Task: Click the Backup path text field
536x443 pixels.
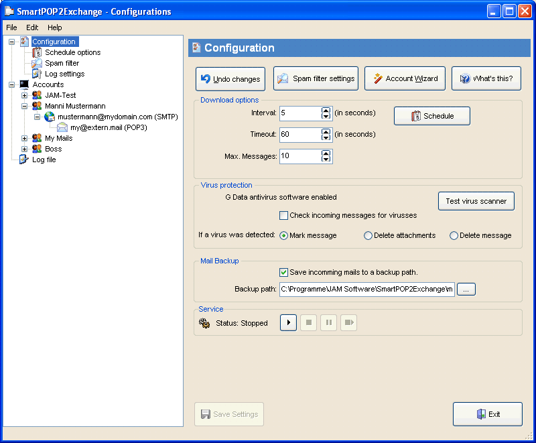Action: tap(366, 289)
